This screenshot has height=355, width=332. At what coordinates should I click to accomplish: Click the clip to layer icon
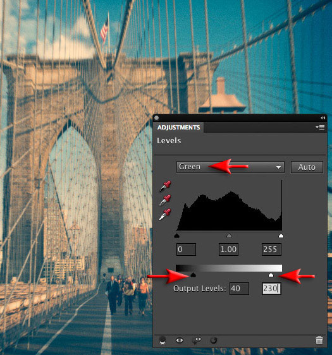point(163,340)
